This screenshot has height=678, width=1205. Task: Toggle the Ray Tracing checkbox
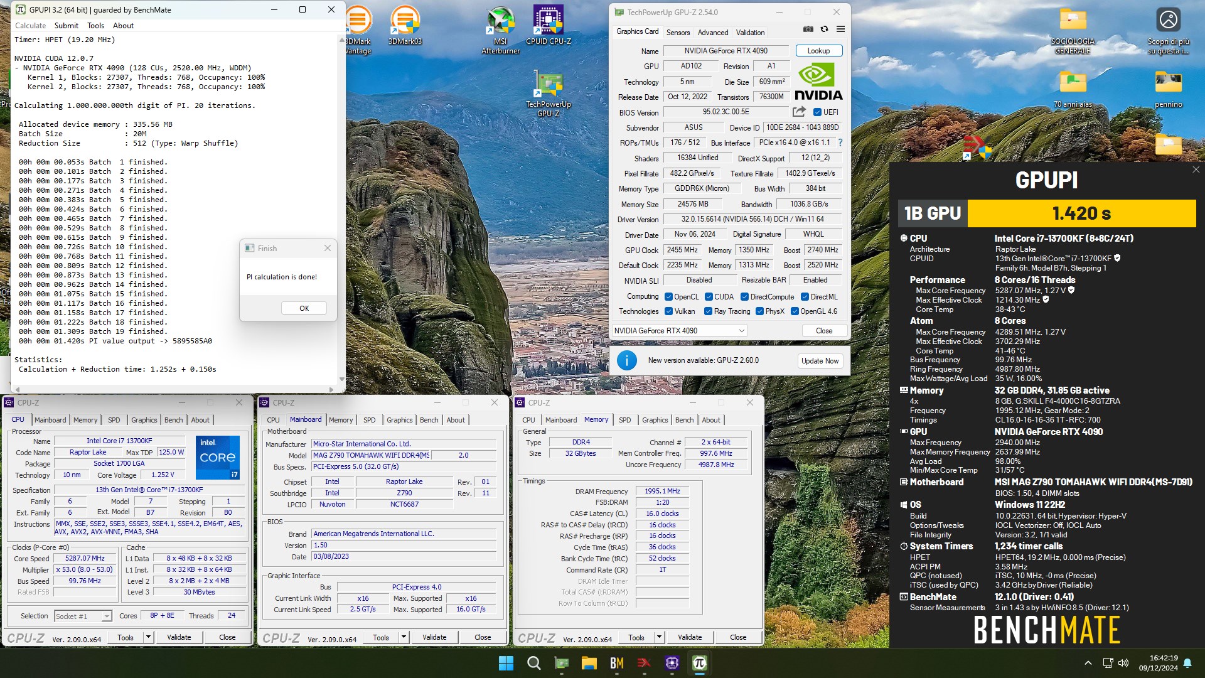[708, 311]
